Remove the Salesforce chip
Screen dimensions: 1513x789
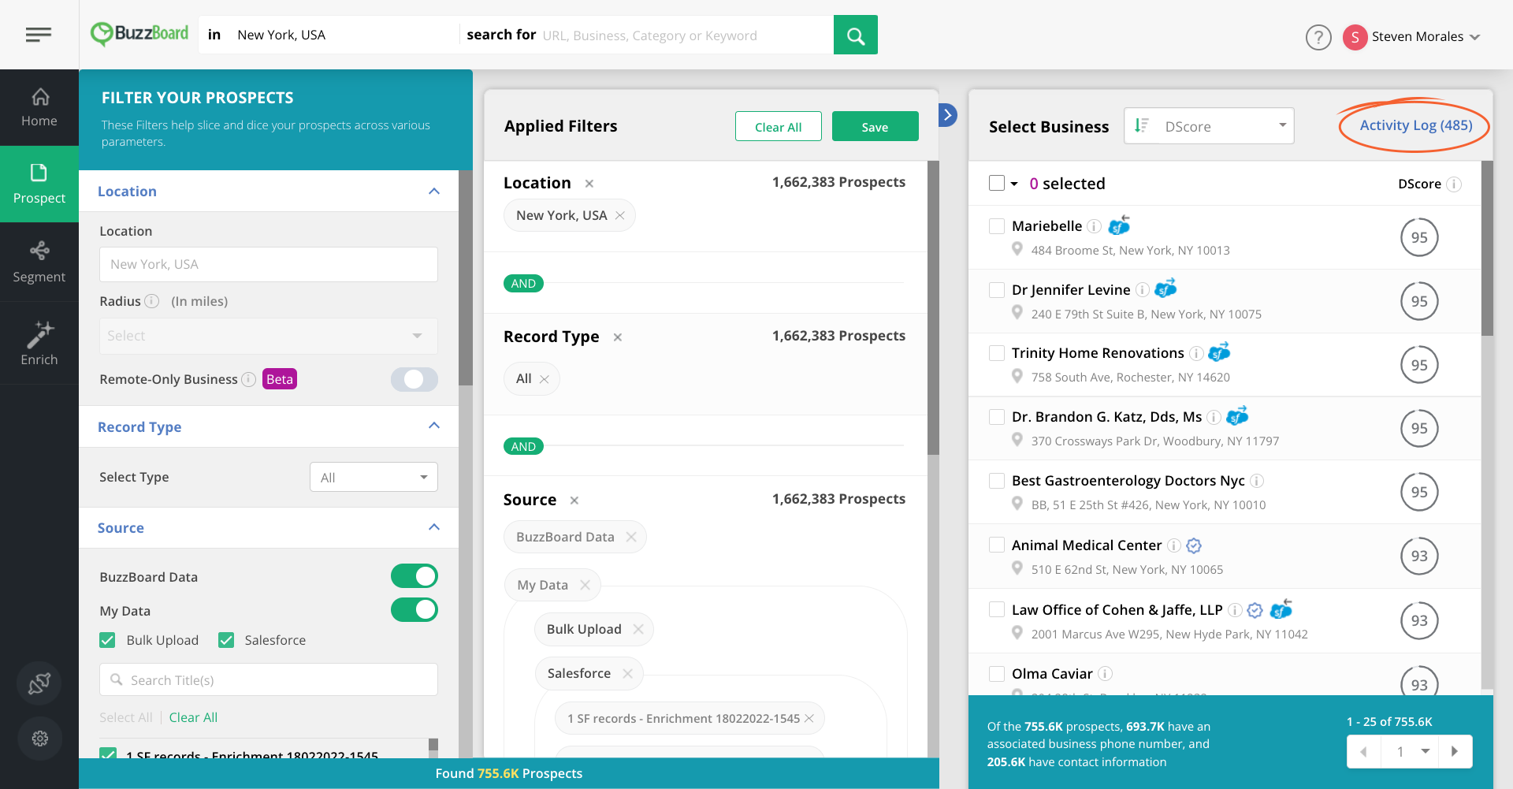coord(627,673)
